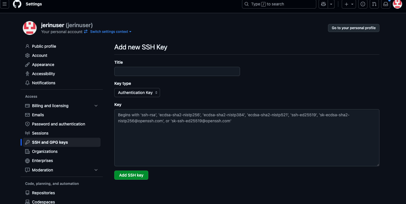This screenshot has width=406, height=204.
Task: Expand the Copilot dropdown arrow
Action: 331,4
